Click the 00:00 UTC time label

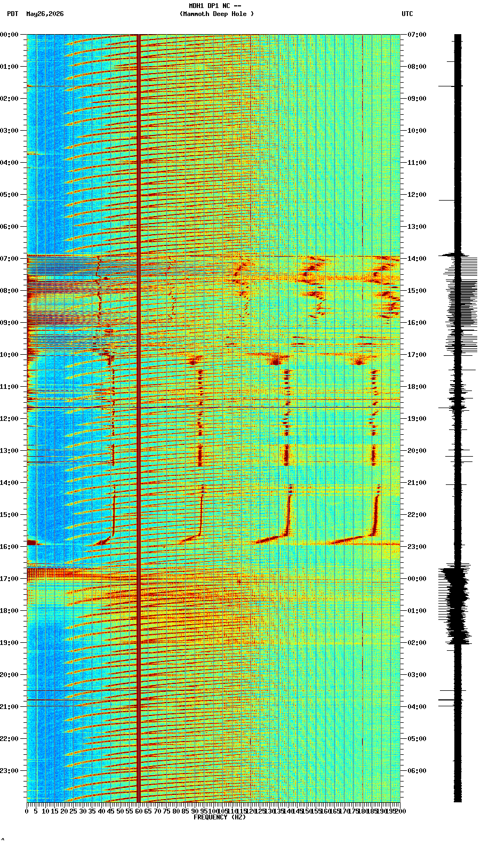[x=416, y=579]
